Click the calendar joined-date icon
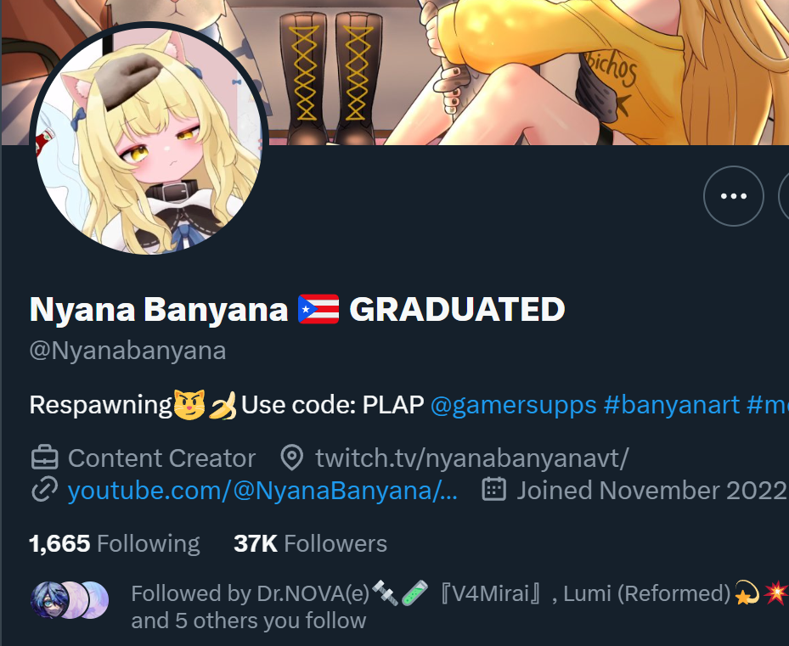Screen dimensions: 789x646 [x=493, y=490]
